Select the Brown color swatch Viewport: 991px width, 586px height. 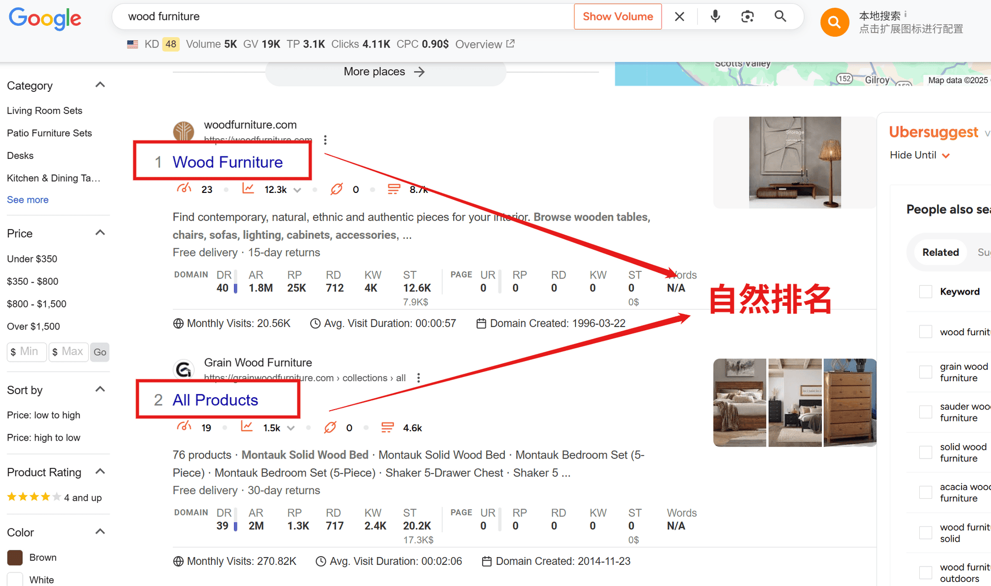coord(15,558)
